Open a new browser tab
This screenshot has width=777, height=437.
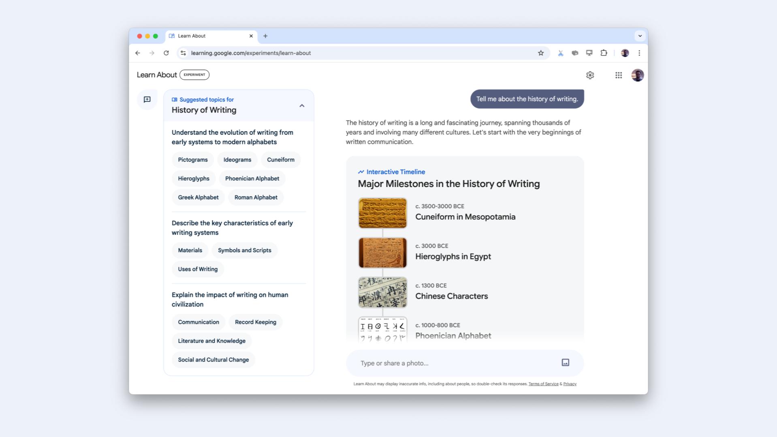pyautogui.click(x=265, y=36)
